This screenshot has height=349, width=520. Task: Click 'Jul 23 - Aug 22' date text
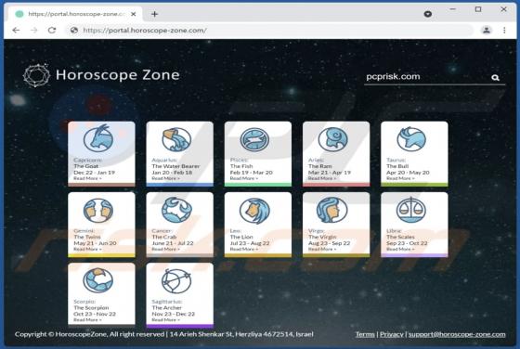click(251, 243)
